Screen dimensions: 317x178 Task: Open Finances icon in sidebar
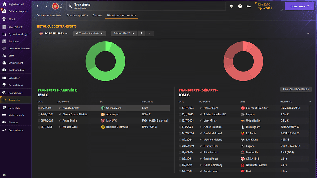(x=4, y=122)
